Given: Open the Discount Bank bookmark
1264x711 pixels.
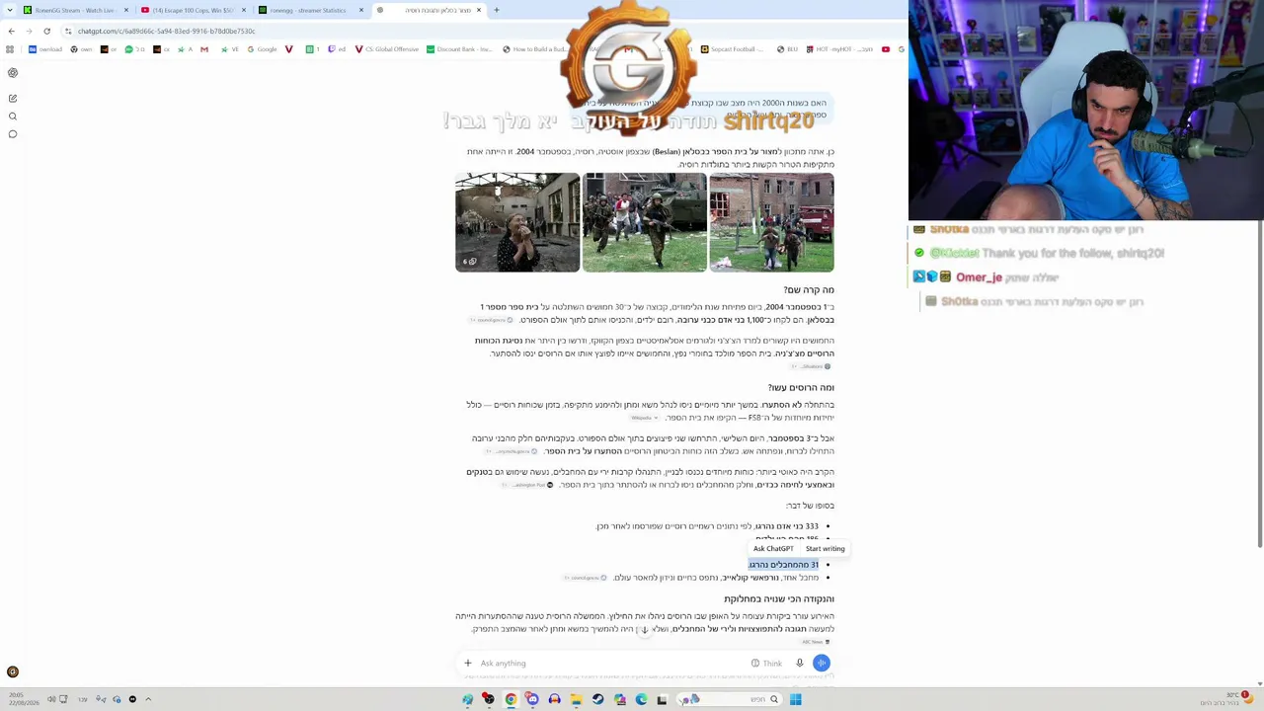Looking at the screenshot, I should point(460,49).
